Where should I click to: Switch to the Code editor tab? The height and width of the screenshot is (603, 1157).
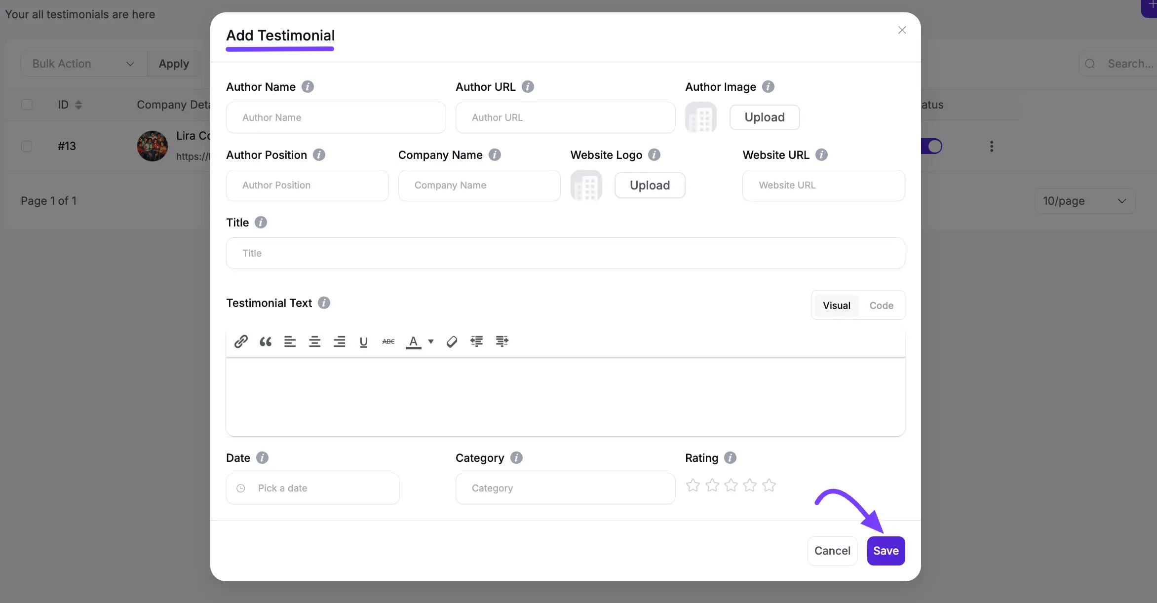[881, 305]
